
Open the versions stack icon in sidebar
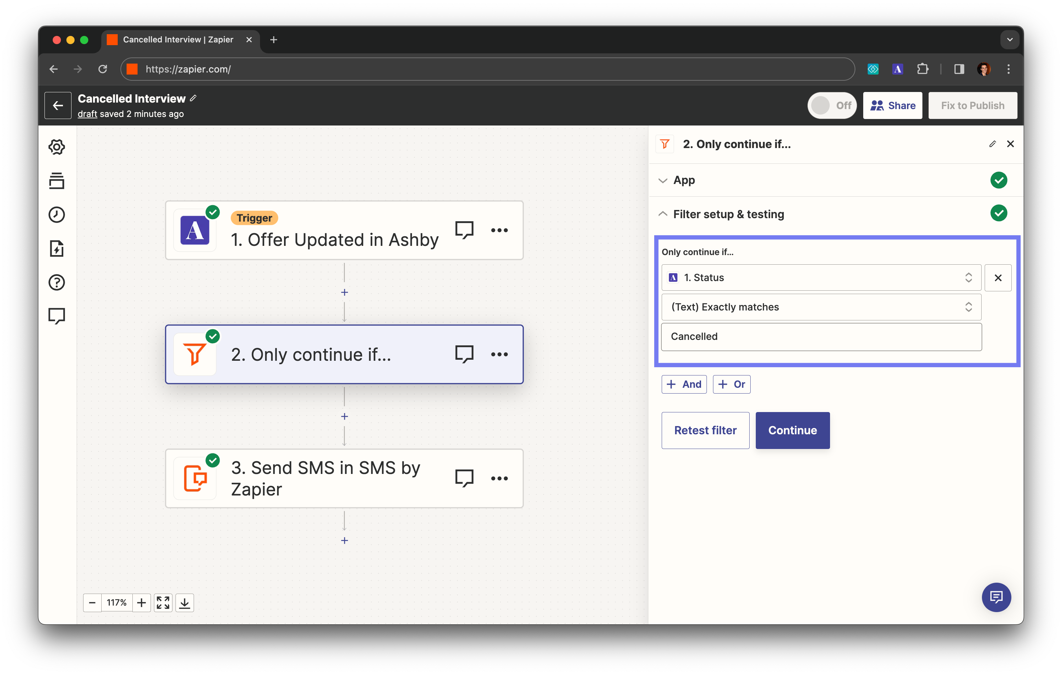coord(56,181)
